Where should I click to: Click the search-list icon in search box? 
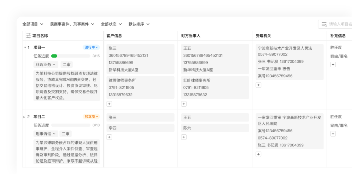pos(324,24)
